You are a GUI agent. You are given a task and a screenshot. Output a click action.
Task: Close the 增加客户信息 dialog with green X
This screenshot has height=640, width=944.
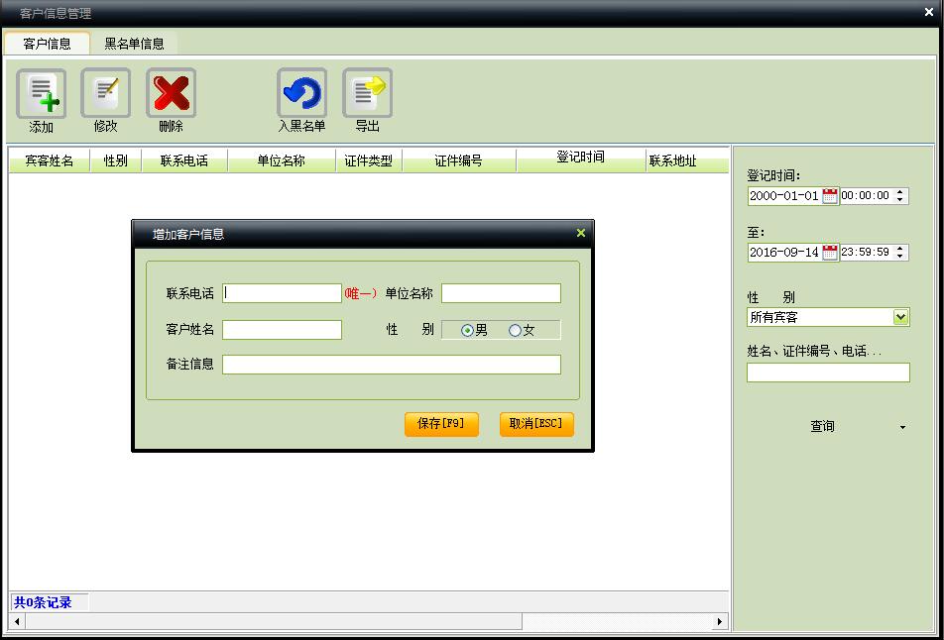pos(581,234)
